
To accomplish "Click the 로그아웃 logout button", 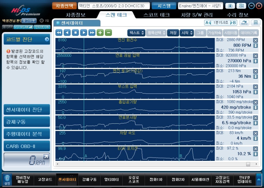I will click(29, 21).
